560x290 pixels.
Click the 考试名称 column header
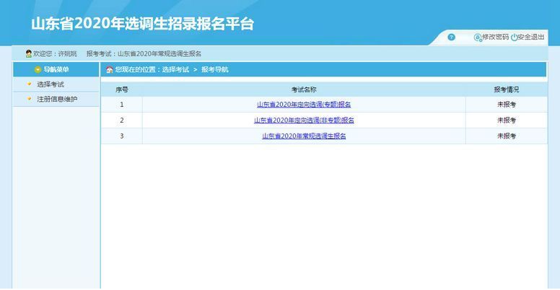[x=304, y=89]
